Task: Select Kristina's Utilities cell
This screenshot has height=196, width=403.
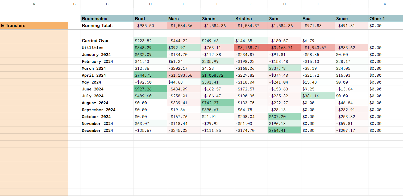Action: click(251, 48)
